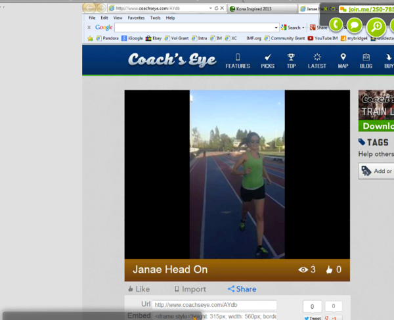This screenshot has width=394, height=320.
Task: Open the XC bookmark
Action: [230, 38]
